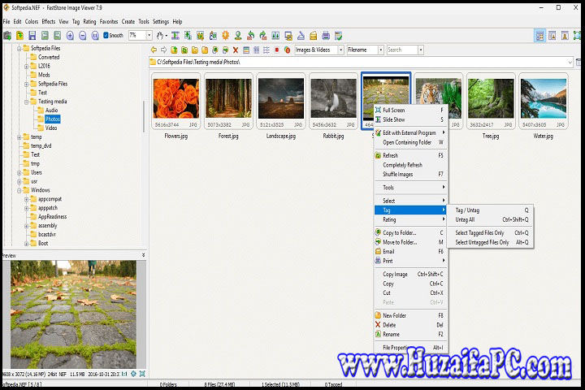
Task: Click the details list view icon
Action: pyautogui.click(x=246, y=50)
